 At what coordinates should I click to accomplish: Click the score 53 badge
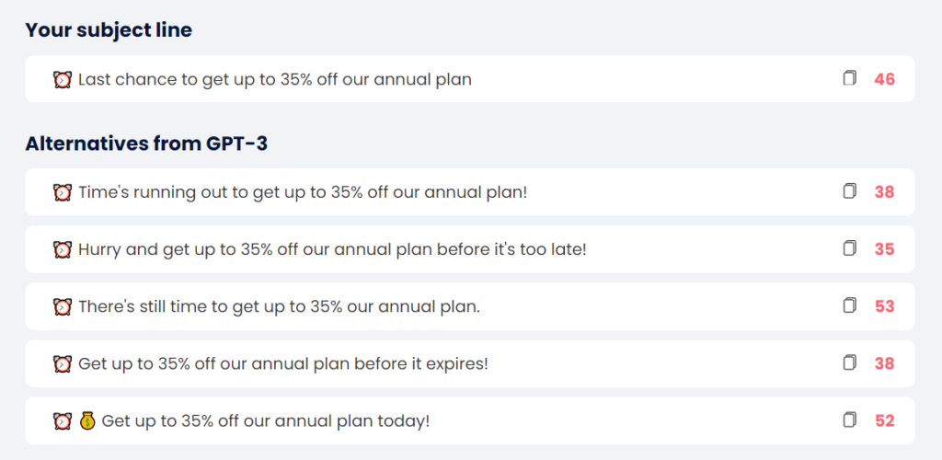pyautogui.click(x=884, y=306)
